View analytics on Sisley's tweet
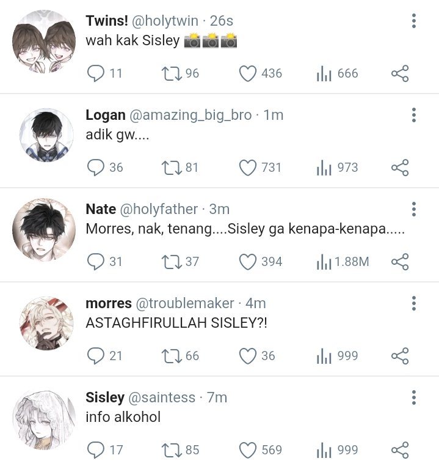Image resolution: width=439 pixels, height=469 pixels. coord(337,450)
